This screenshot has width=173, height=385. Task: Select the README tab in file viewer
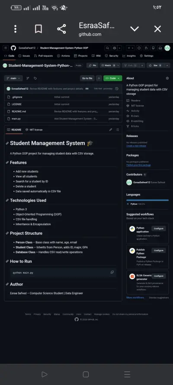[x=14, y=129]
